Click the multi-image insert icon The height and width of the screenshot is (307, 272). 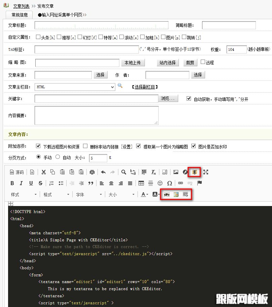(x=176, y=195)
